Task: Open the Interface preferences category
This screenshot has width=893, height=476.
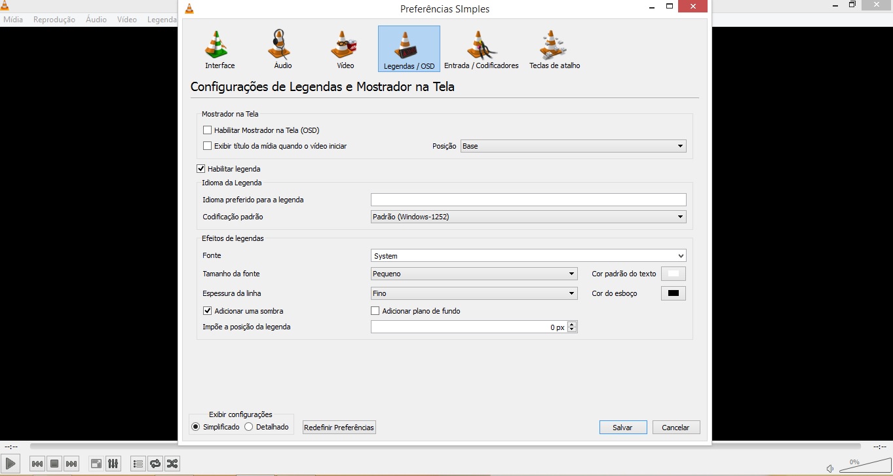Action: (219, 50)
